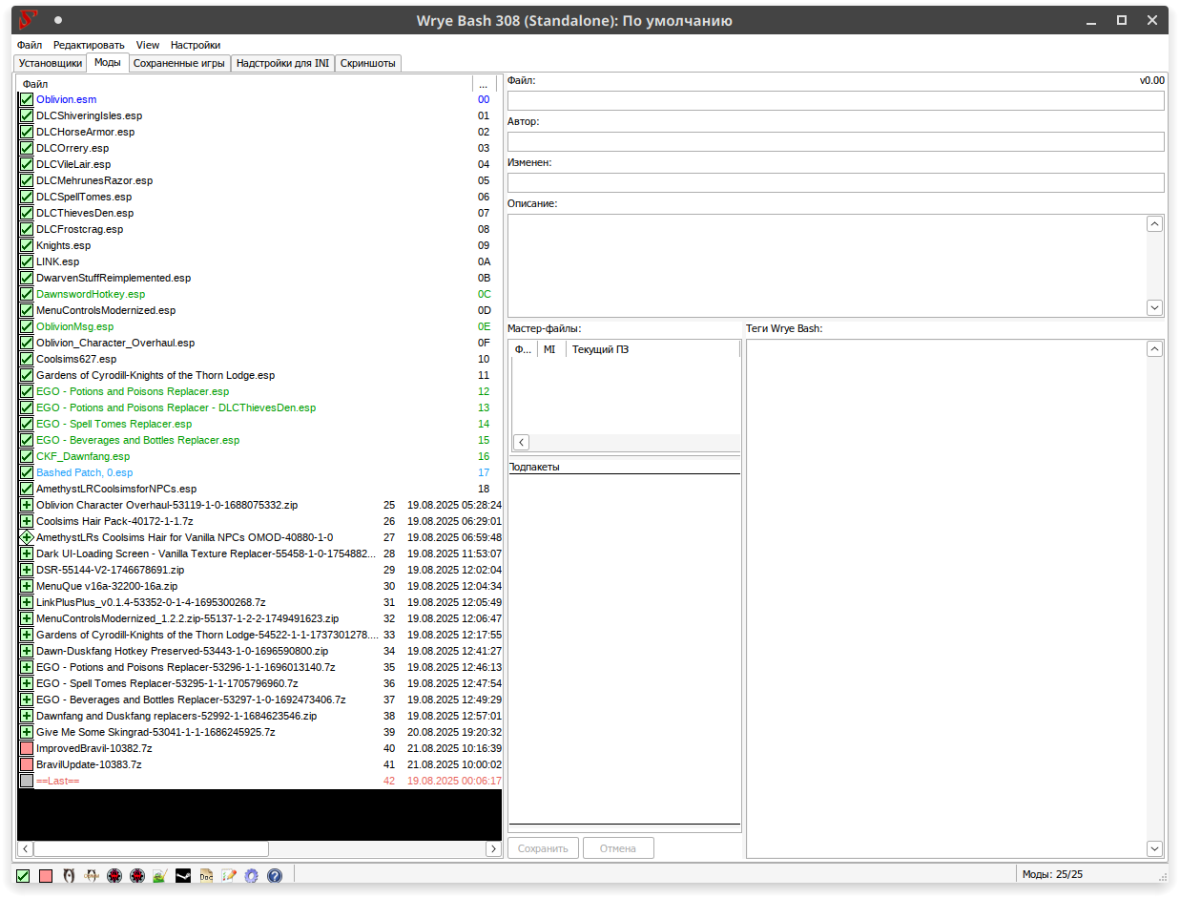Click the '...' column header in mod list
Image resolution: width=1180 pixels, height=898 pixels.
click(484, 84)
